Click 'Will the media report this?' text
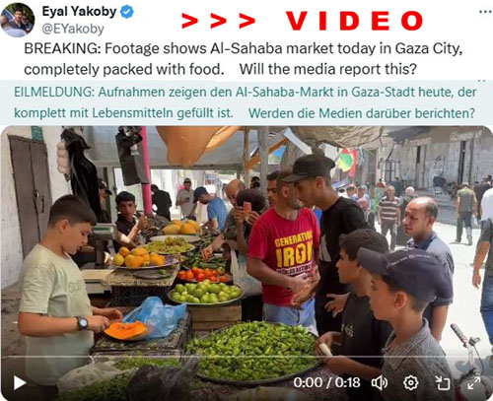Viewport: 493px width, 401px height. click(328, 69)
